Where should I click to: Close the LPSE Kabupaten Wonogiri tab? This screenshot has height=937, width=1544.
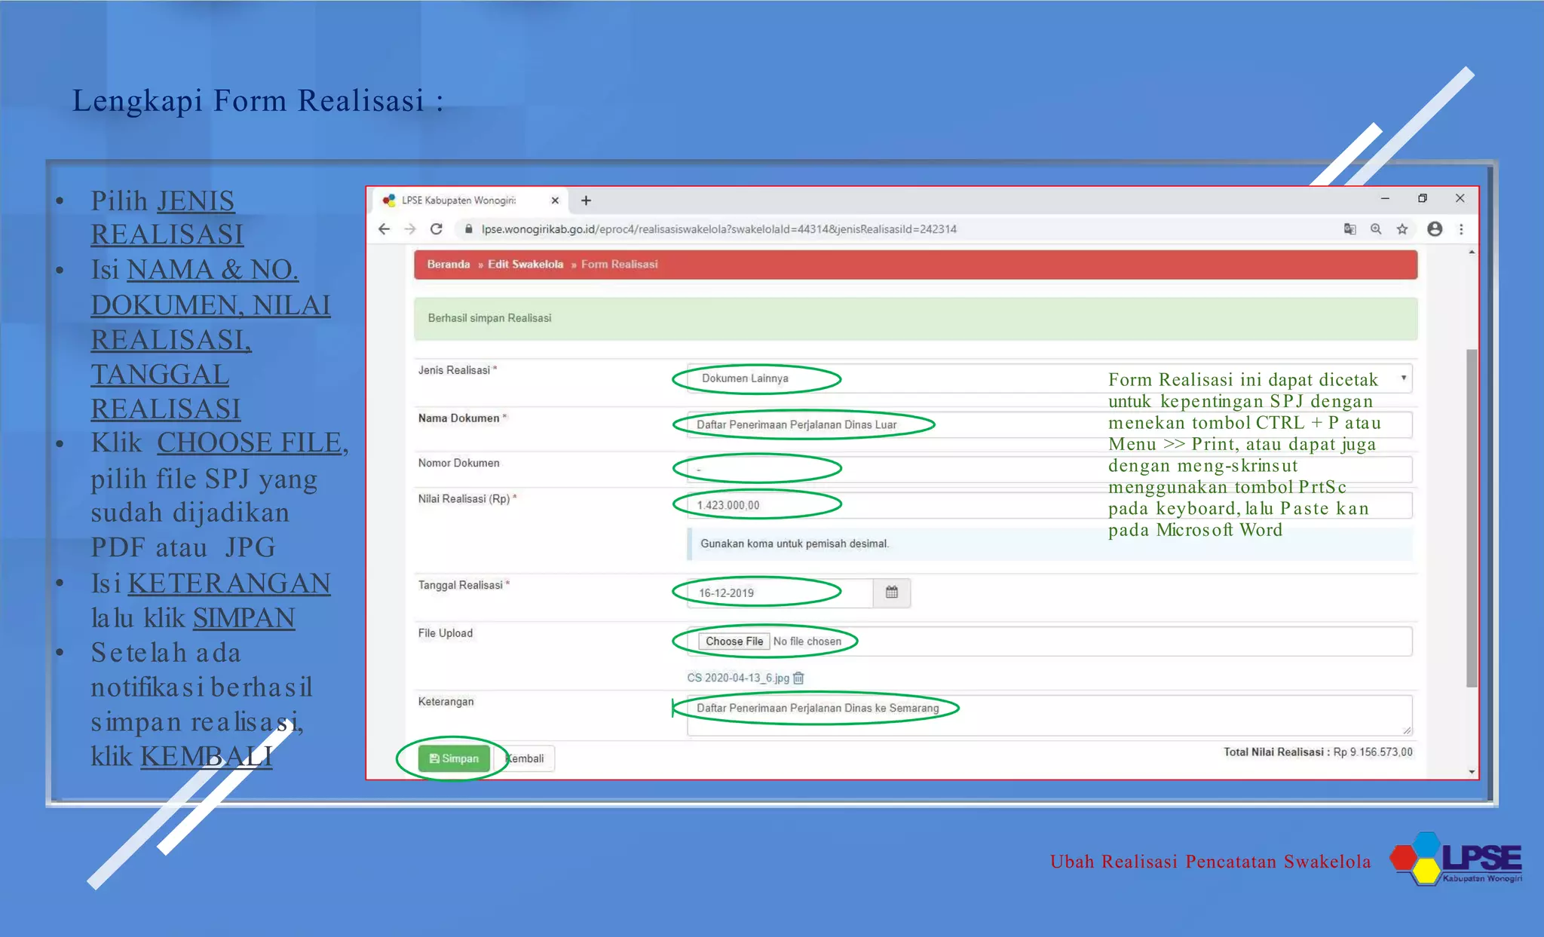coord(555,201)
